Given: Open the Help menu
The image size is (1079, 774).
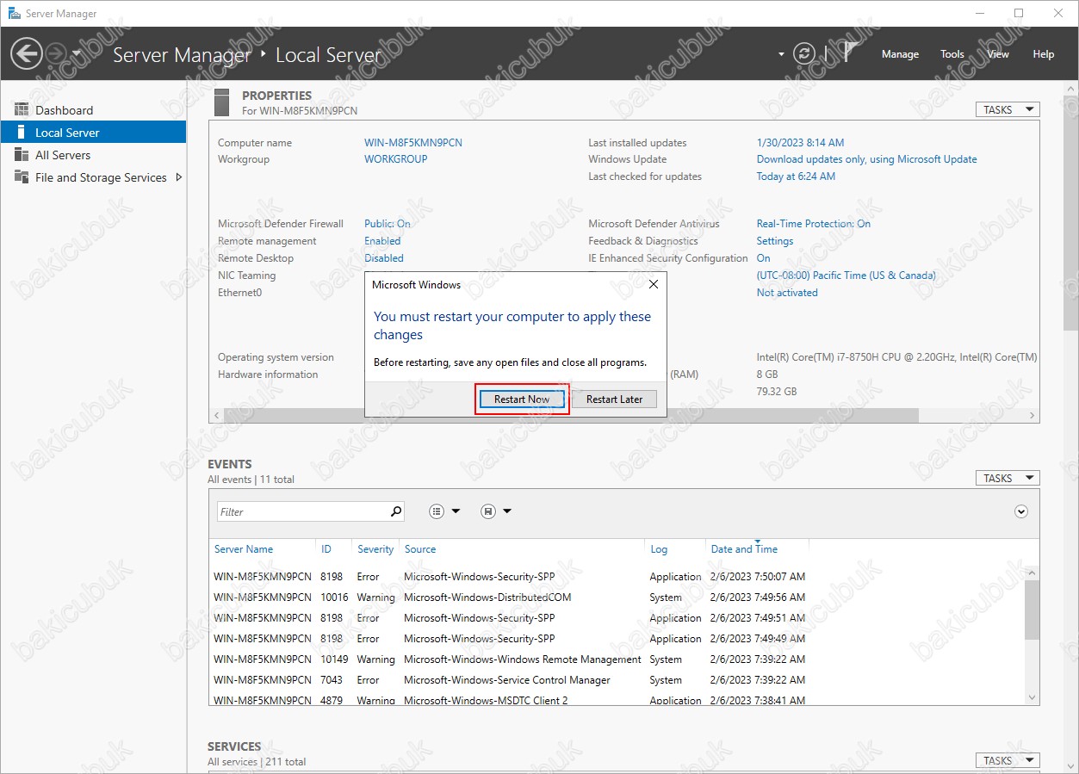Looking at the screenshot, I should pos(1043,54).
